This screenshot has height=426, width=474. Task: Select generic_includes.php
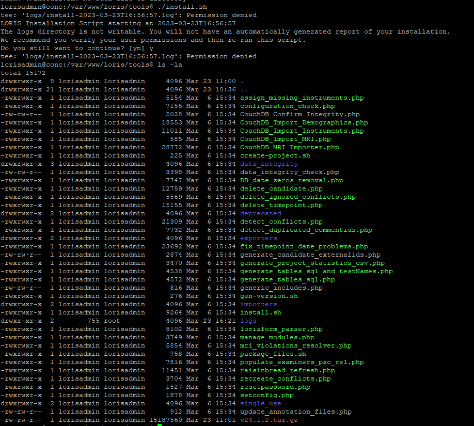tap(281, 288)
